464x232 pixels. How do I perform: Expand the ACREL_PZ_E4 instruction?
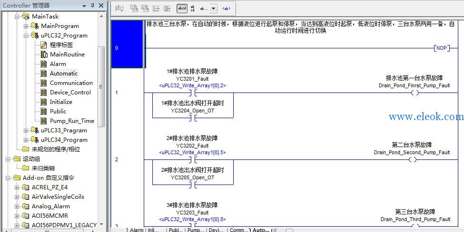click(17, 187)
